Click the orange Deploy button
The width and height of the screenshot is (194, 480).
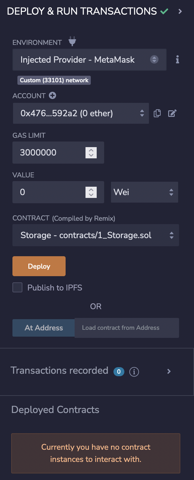[x=39, y=266]
